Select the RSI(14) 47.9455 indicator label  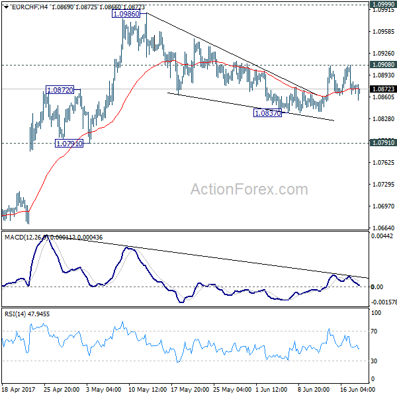(27, 314)
